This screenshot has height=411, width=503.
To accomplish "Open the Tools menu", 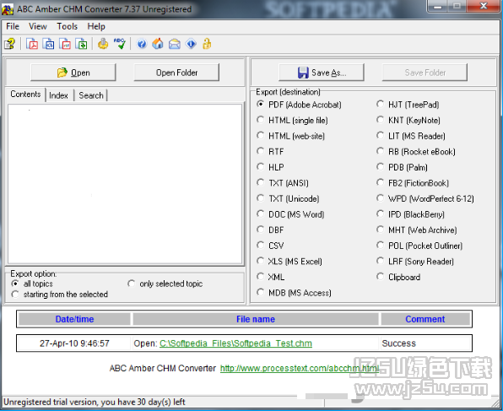I will pyautogui.click(x=67, y=26).
